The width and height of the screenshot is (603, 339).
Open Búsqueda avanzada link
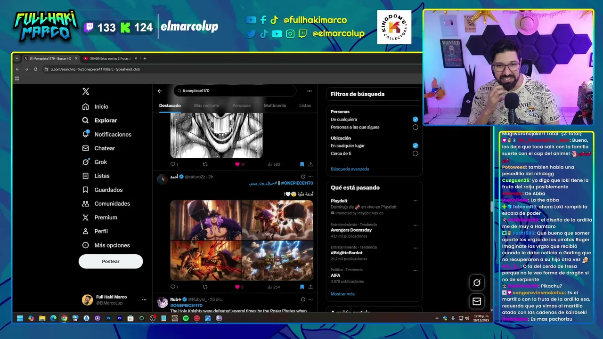(350, 169)
